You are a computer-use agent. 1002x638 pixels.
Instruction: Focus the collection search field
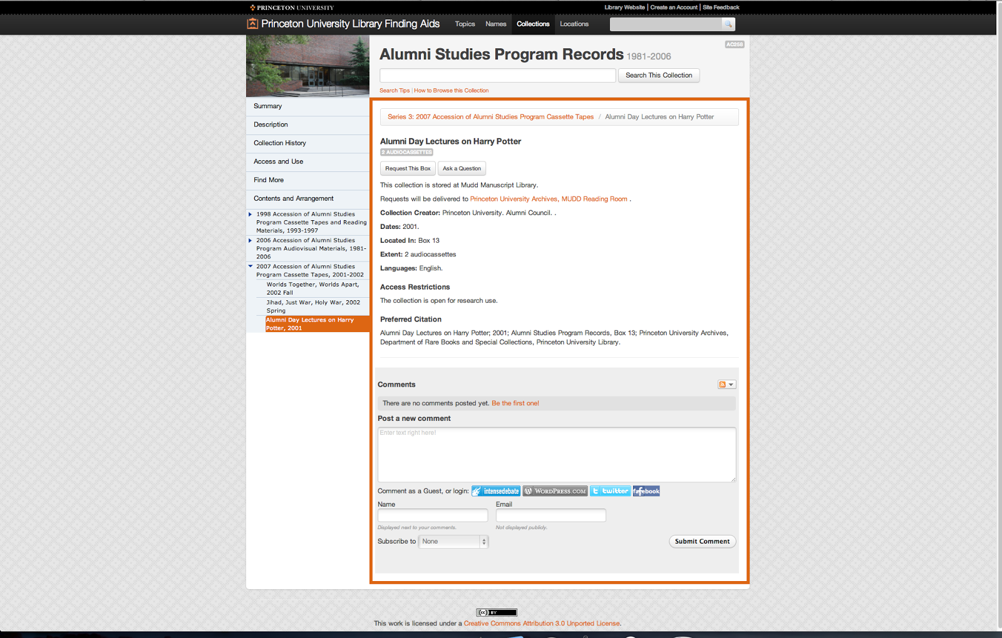pos(498,75)
